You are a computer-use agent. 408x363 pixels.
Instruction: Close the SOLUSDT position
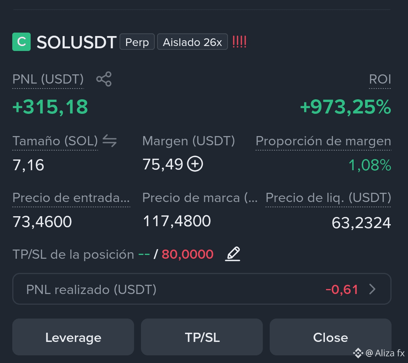(331, 337)
